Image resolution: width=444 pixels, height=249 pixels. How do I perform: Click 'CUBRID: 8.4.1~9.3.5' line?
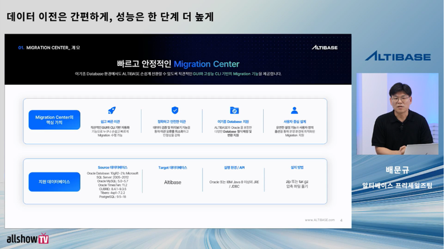pos(112,189)
